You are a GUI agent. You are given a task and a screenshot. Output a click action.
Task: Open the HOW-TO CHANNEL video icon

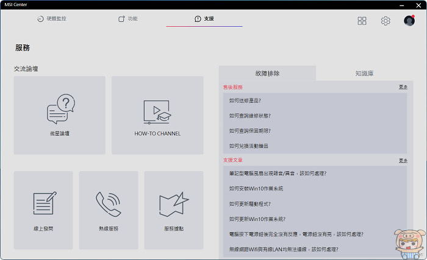pyautogui.click(x=157, y=112)
